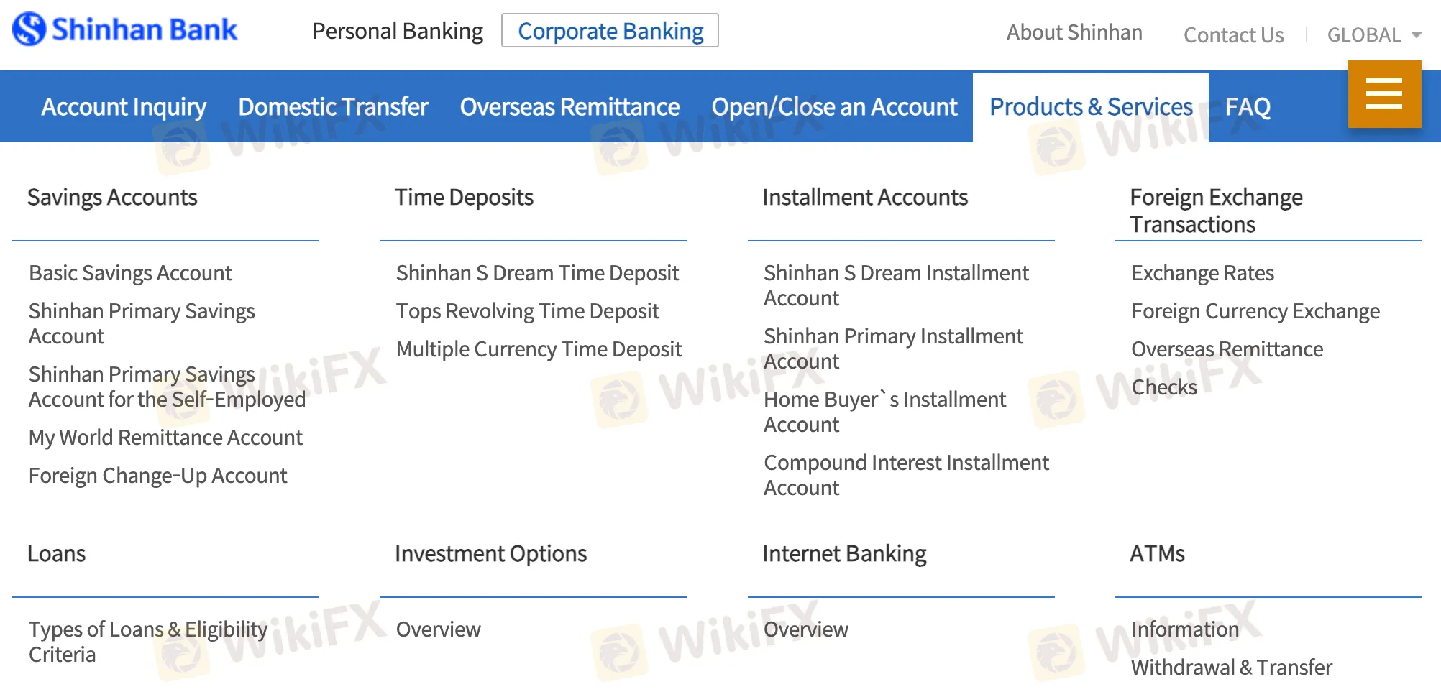Visit the About Shinhan page
This screenshot has height=697, width=1441.
[1074, 33]
